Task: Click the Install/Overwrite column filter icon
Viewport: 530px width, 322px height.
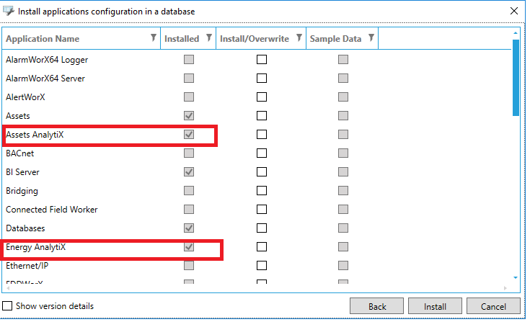Action: (299, 38)
